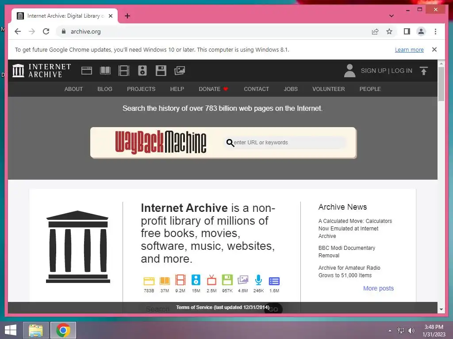
Task: Open the taskbar clock showing 3:48 PM
Action: point(434,331)
